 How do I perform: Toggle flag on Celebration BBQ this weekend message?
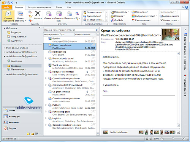tap(94, 85)
